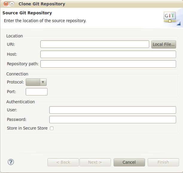
Task: Click the 'Store in Secure Store' label text
Action: click(27, 128)
